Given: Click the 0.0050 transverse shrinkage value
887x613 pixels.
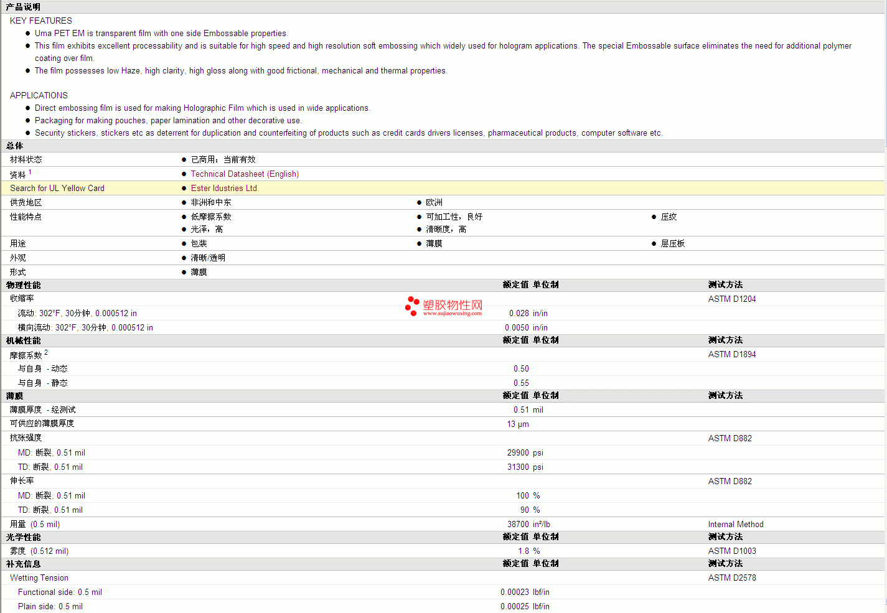Looking at the screenshot, I should [517, 328].
